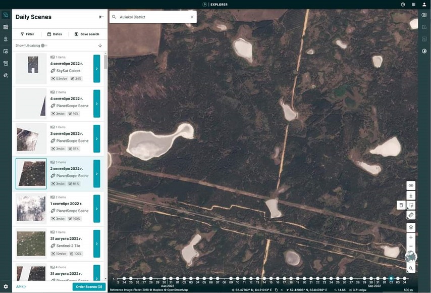Image resolution: width=431 pixels, height=293 pixels.
Task: Select the draw area of interest tool
Action: point(411,206)
